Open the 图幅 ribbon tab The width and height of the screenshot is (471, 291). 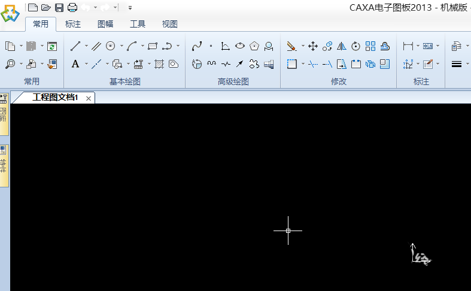point(105,24)
